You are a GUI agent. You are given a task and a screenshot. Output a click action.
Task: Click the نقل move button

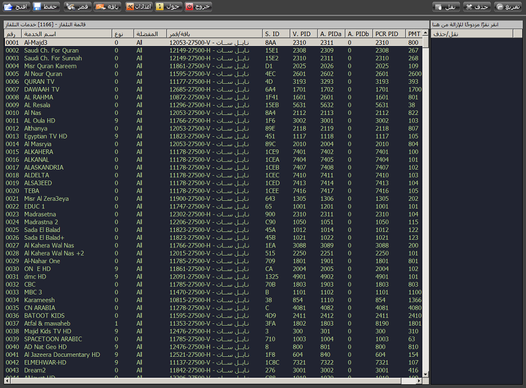446,7
